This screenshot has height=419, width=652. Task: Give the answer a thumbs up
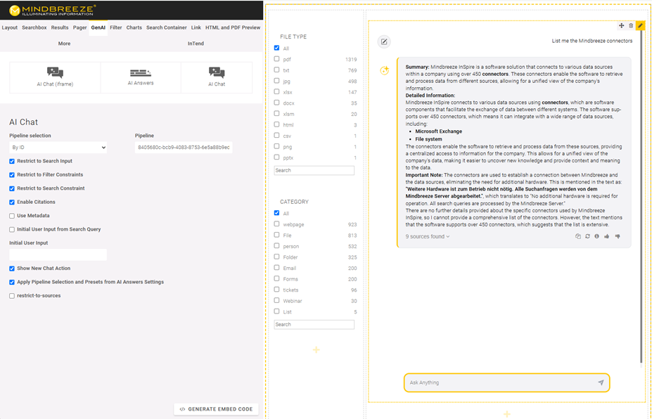point(607,236)
